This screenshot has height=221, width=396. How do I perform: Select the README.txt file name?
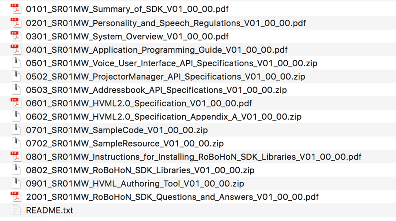[49, 210]
